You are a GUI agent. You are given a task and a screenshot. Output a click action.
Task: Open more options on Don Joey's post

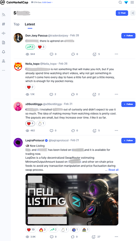[x=116, y=54]
